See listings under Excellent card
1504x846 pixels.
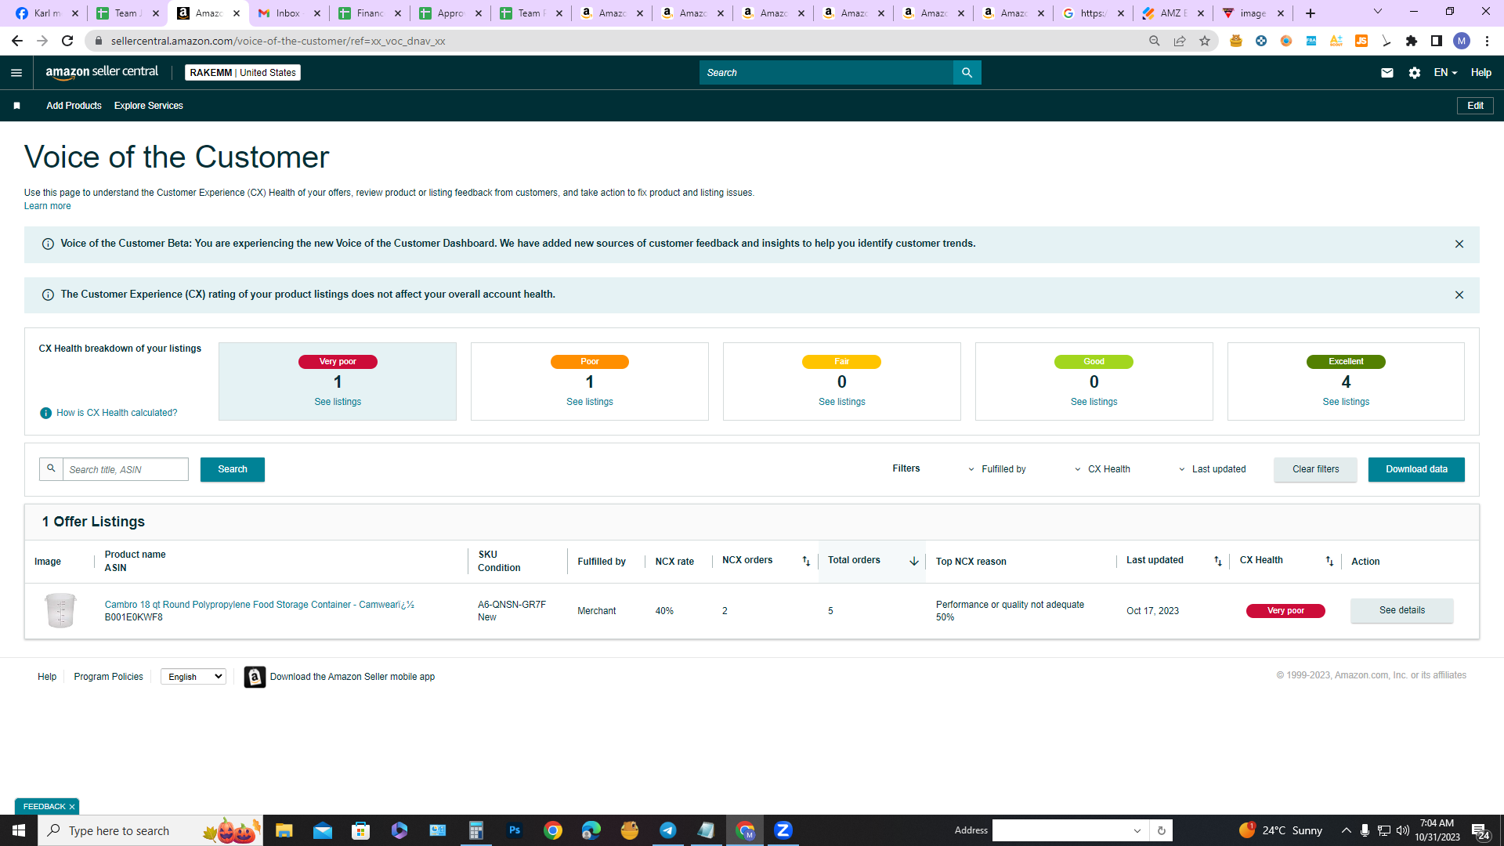[x=1346, y=402]
